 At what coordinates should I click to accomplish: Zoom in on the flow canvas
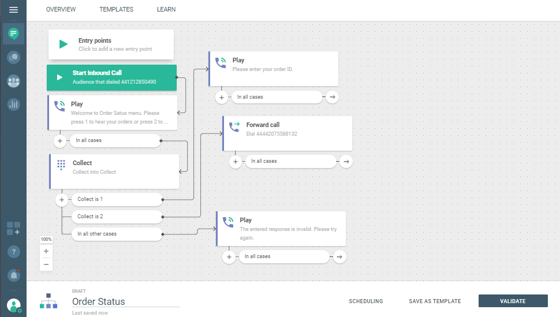click(x=46, y=251)
